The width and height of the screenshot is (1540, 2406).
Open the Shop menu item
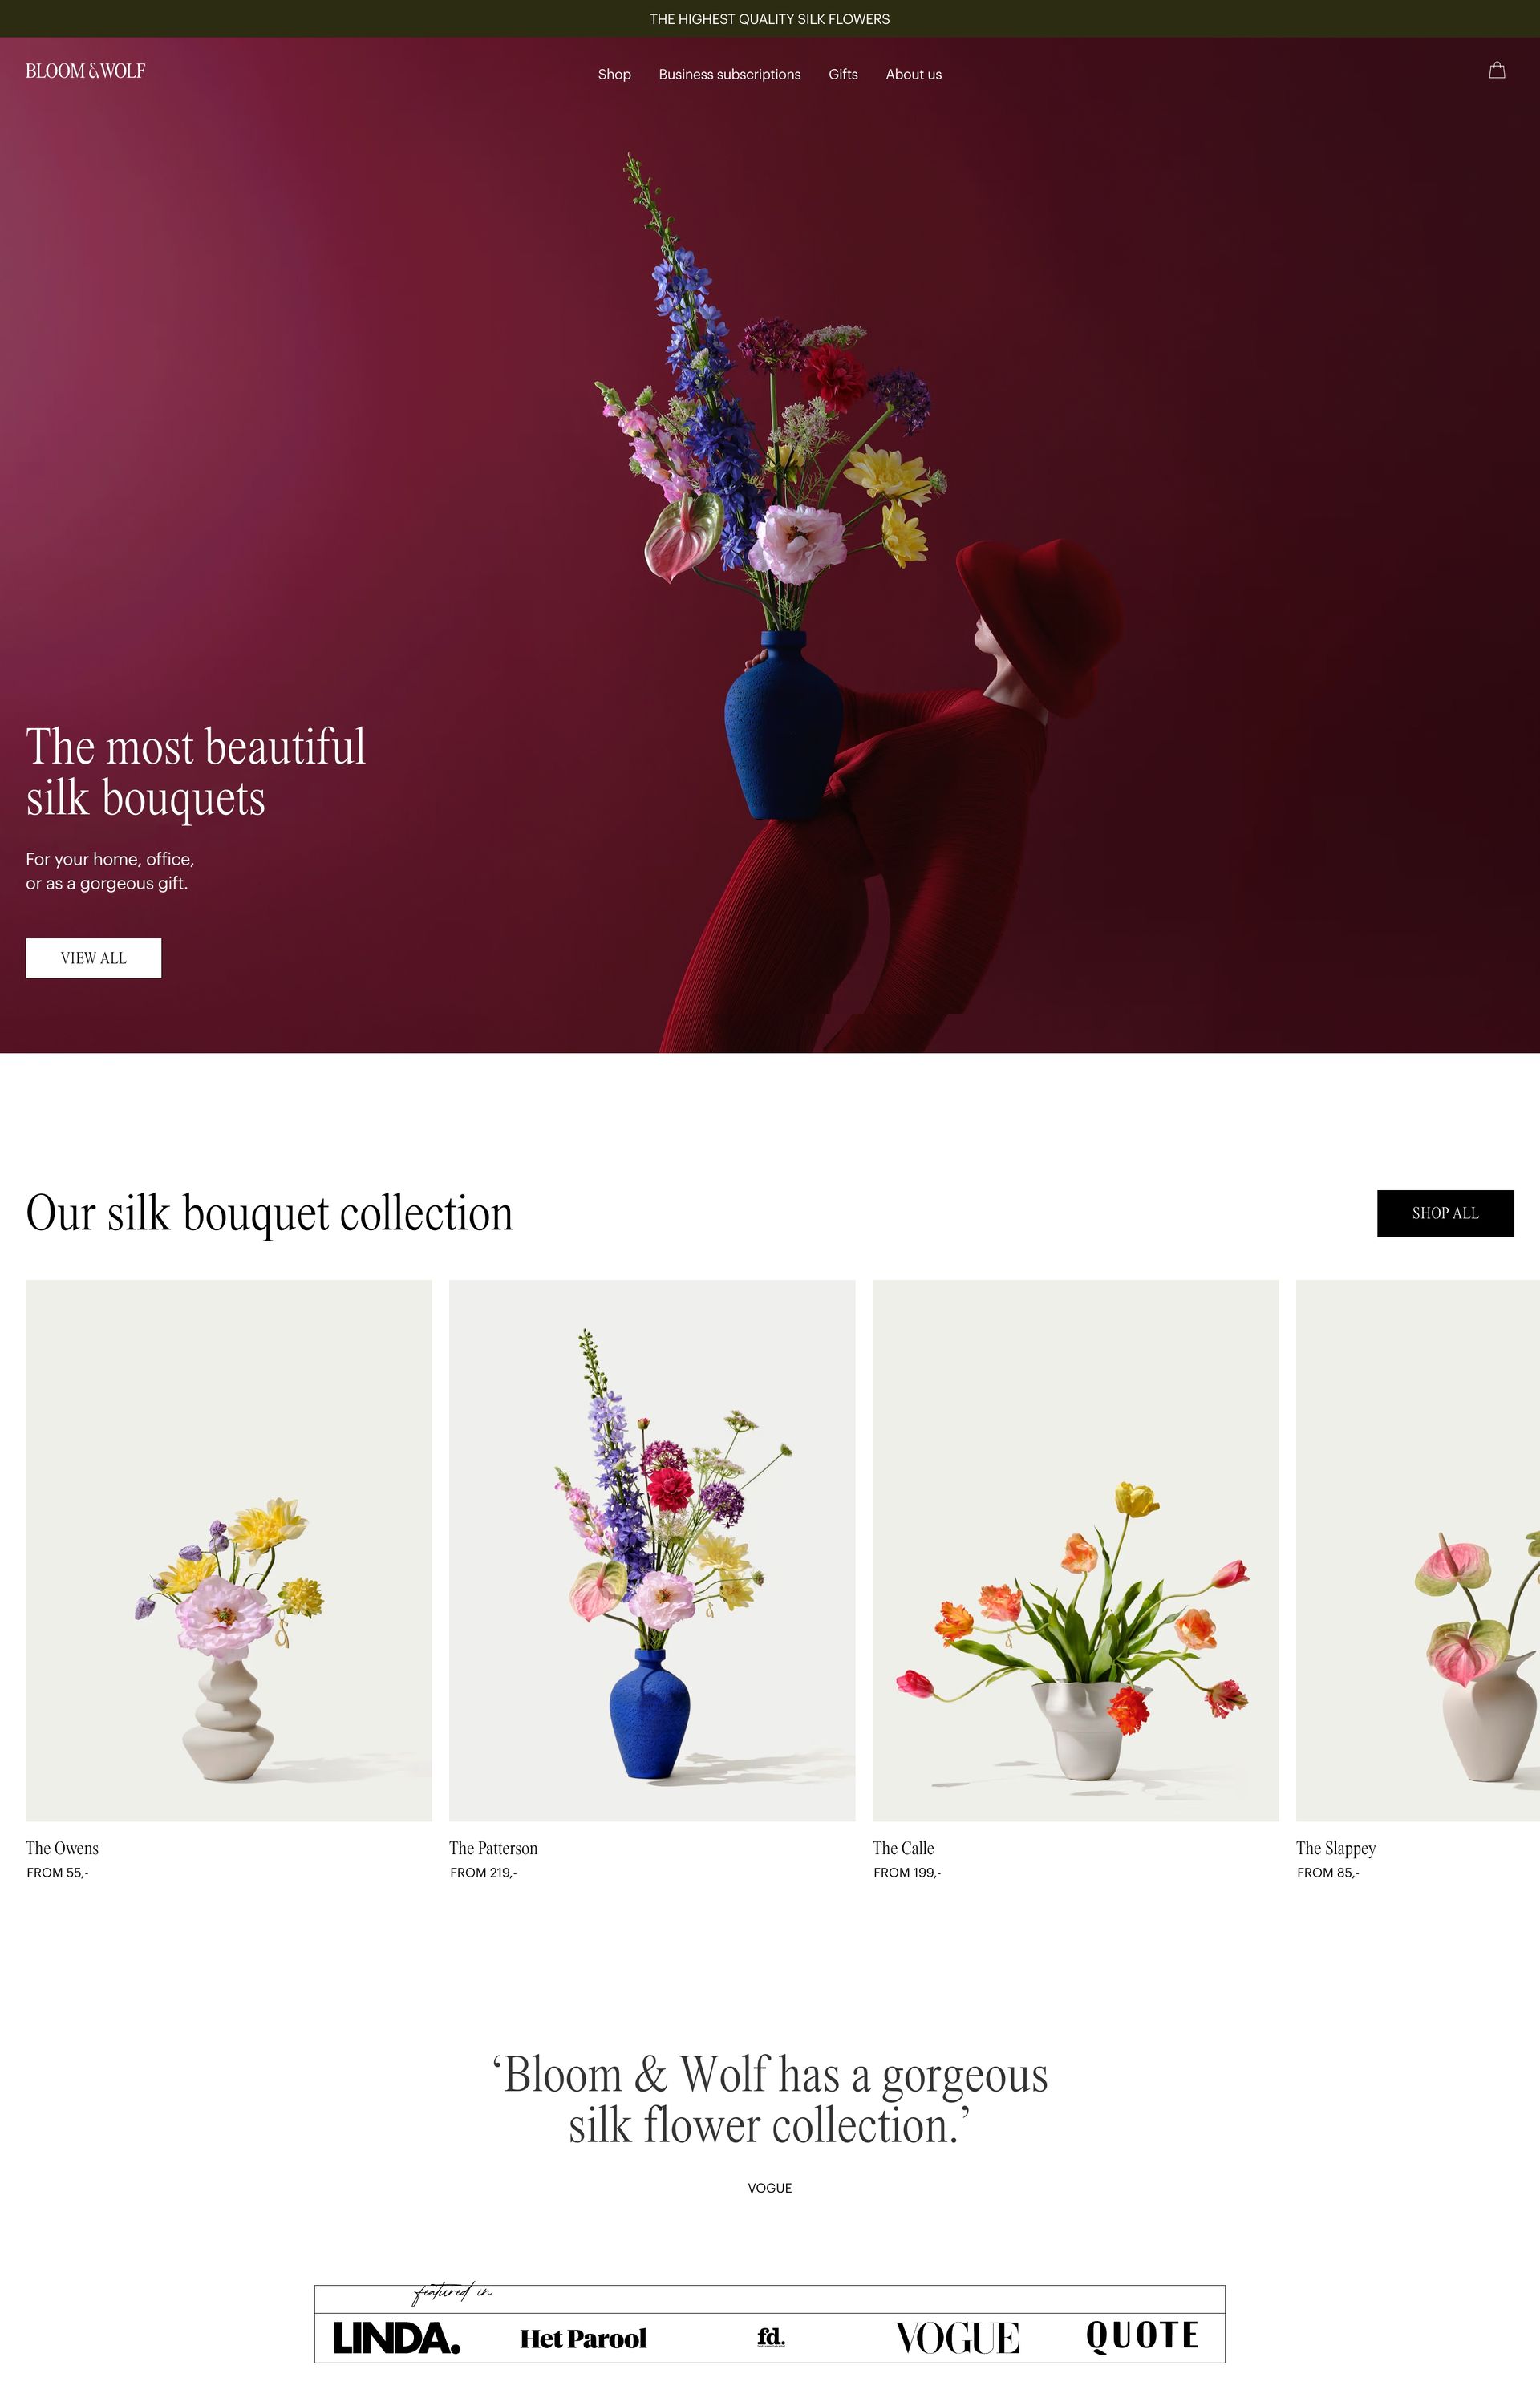[x=614, y=74]
